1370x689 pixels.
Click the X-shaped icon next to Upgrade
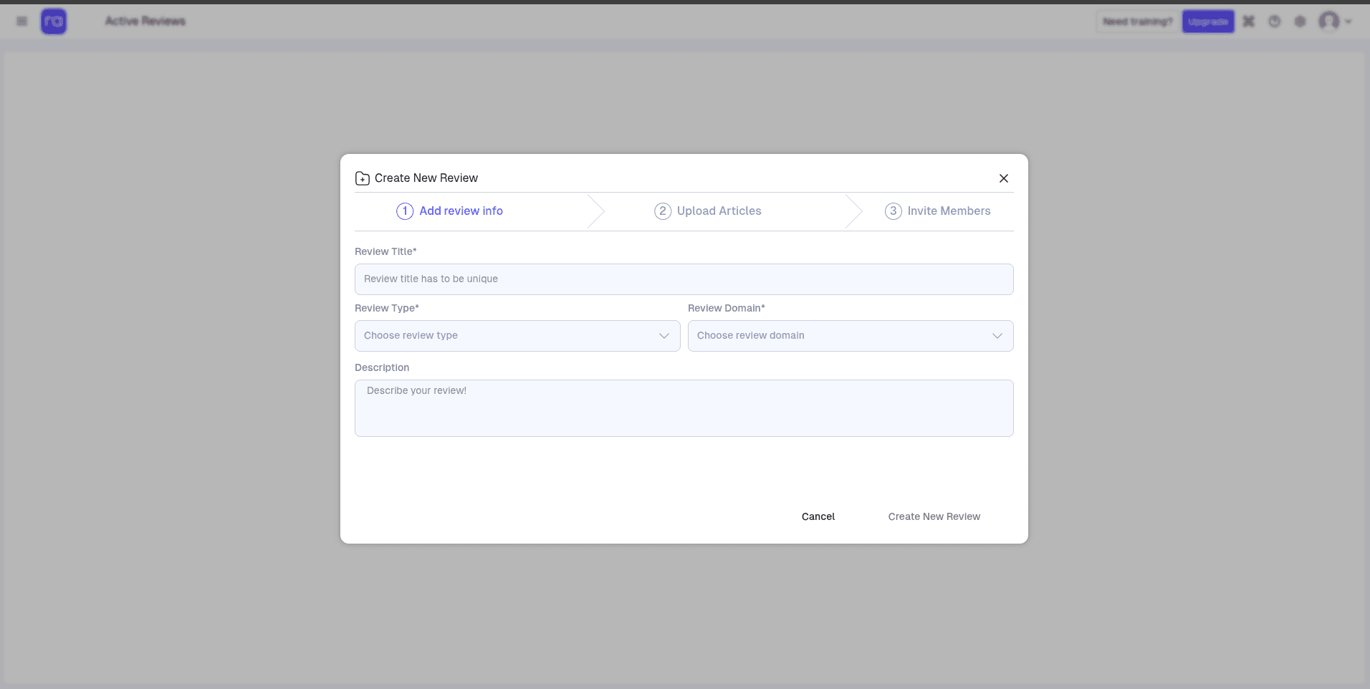(1249, 21)
